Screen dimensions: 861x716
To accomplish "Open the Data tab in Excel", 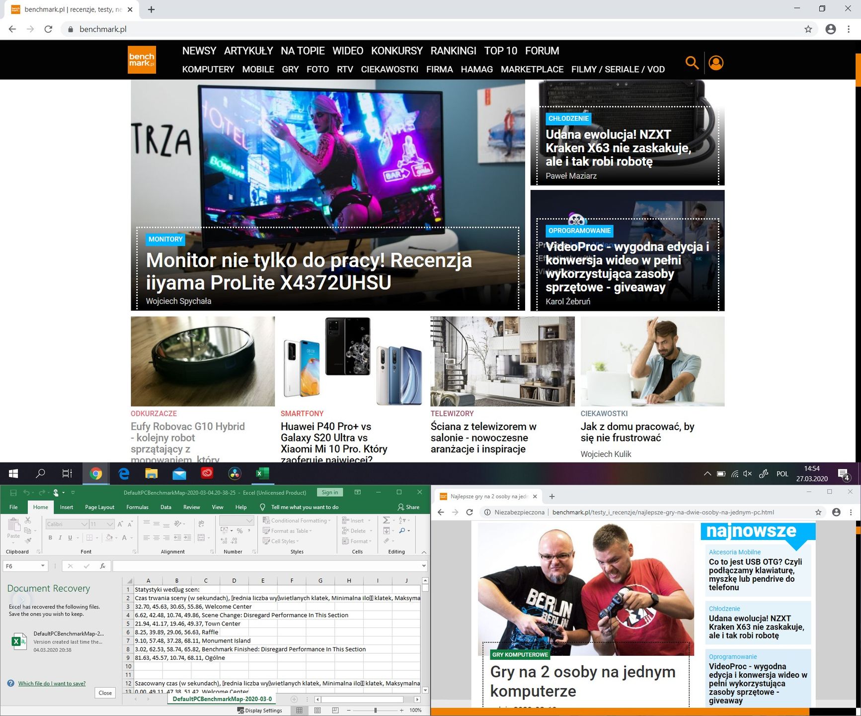I will coord(165,507).
